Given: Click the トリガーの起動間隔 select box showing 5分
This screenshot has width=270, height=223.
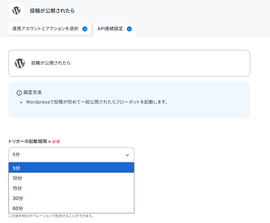Looking at the screenshot, I should (71, 155).
